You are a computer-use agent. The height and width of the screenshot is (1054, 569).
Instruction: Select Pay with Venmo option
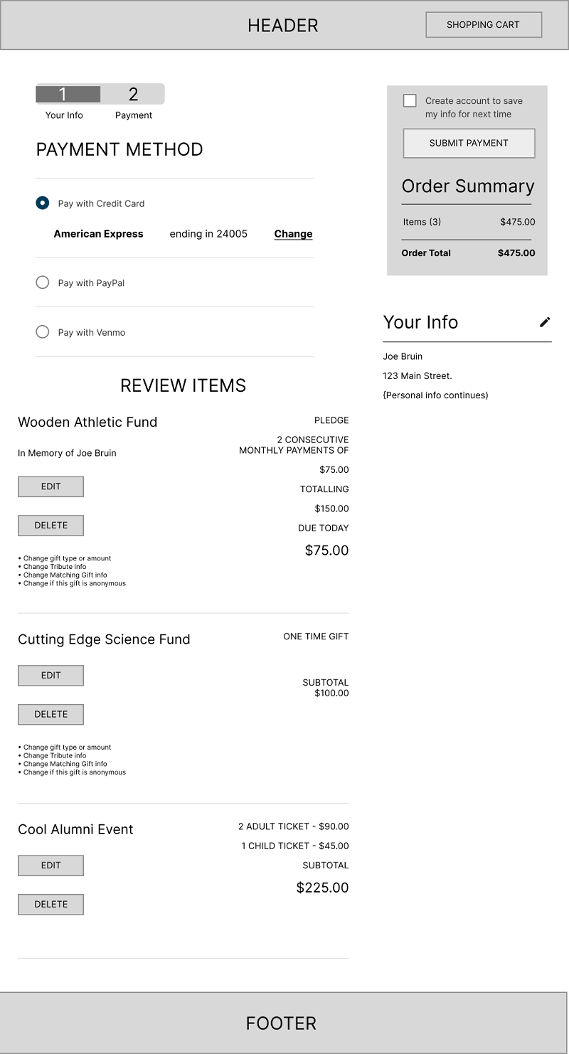click(42, 331)
